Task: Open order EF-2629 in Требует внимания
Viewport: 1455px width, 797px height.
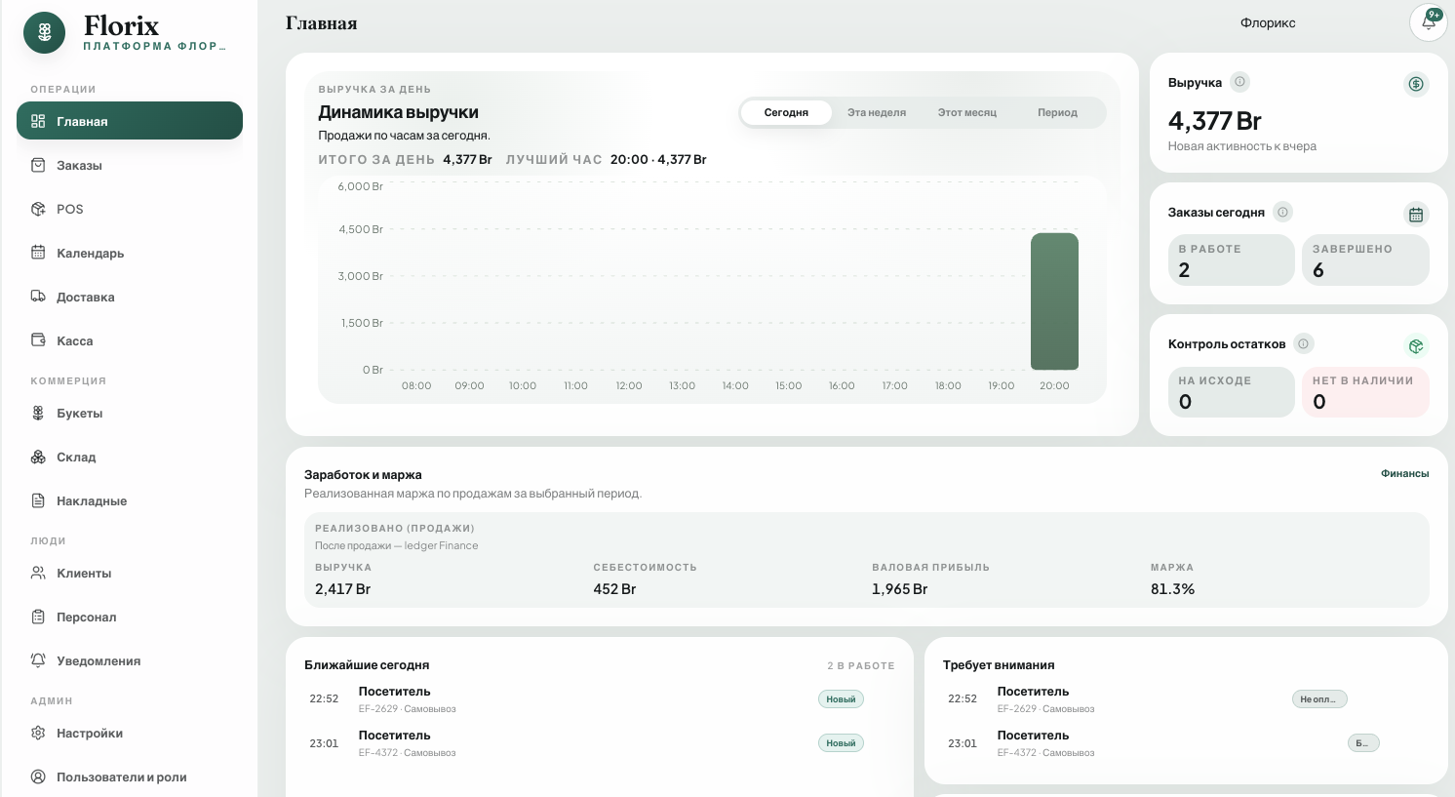Action: tap(1185, 698)
